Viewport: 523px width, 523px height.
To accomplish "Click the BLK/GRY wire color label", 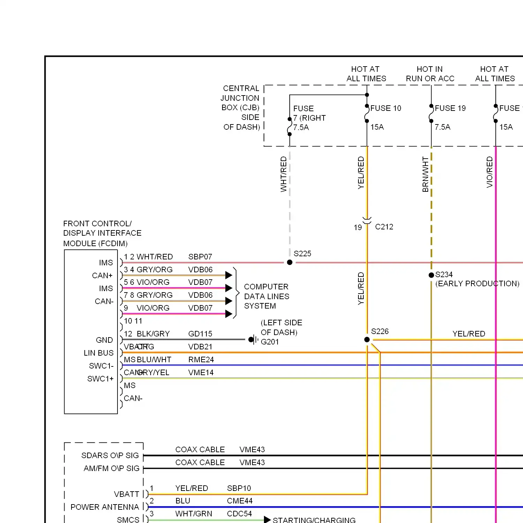I will 153,334.
